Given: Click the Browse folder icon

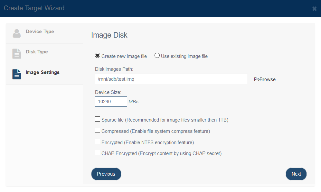Looking at the screenshot, I should point(257,79).
